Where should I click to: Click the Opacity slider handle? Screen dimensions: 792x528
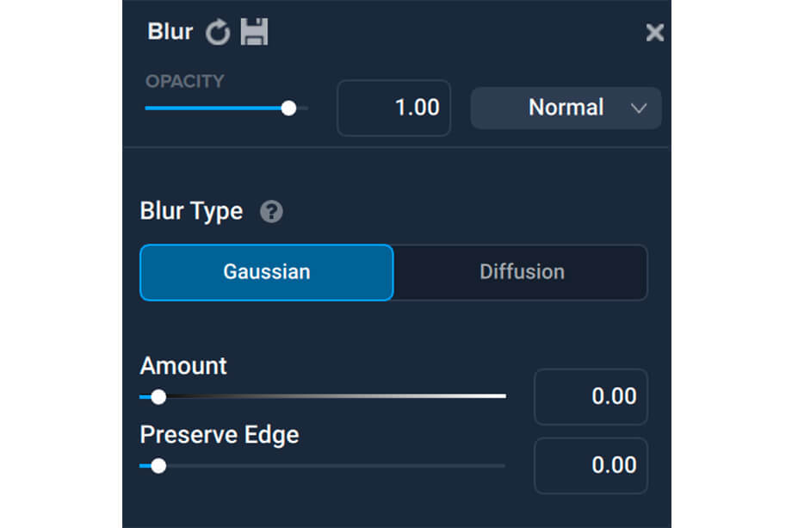point(288,109)
